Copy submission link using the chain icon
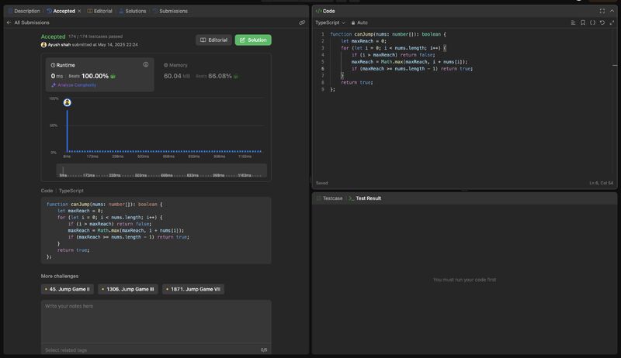The height and width of the screenshot is (358, 621). (302, 22)
